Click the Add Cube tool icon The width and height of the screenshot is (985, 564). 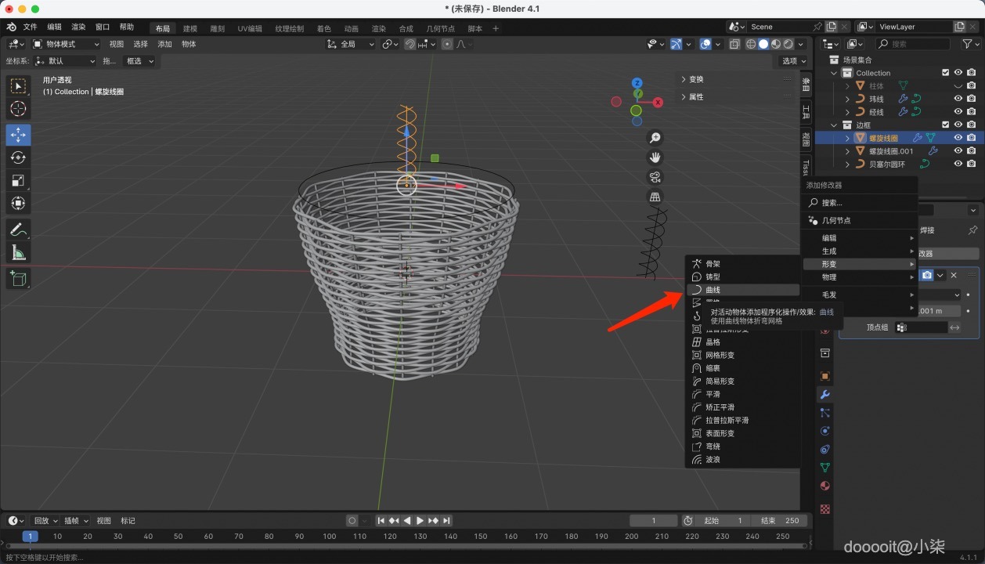click(x=18, y=278)
